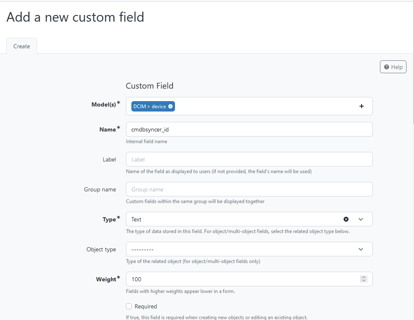Click into the Group name input field
This screenshot has height=320, width=414.
click(249, 189)
